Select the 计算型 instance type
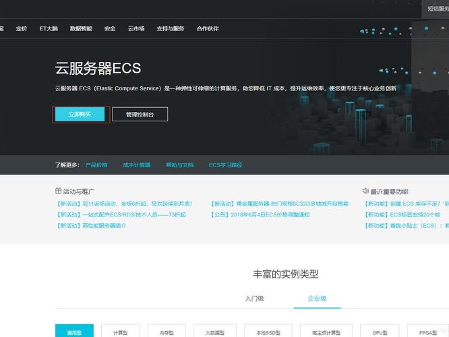Viewport: 449px width, 337px height. [x=121, y=331]
